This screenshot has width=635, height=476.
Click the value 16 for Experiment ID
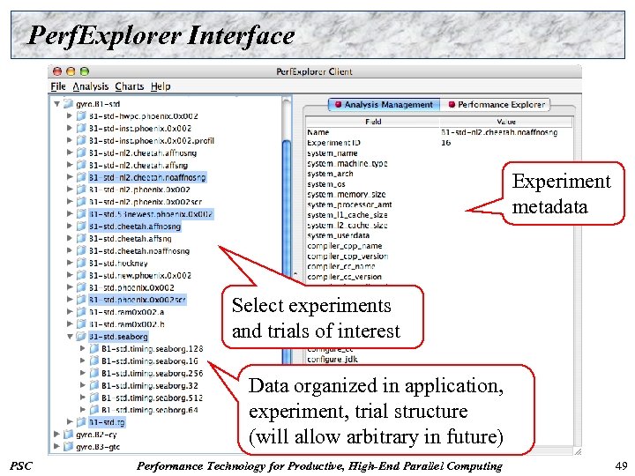click(x=445, y=143)
